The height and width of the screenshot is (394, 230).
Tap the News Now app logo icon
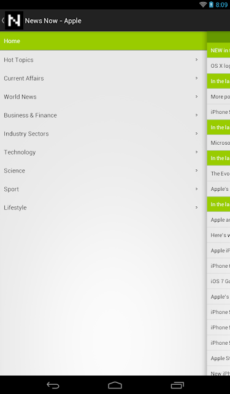(x=14, y=20)
